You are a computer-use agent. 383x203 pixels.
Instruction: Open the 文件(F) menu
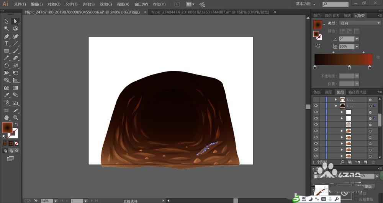[x=20, y=4]
